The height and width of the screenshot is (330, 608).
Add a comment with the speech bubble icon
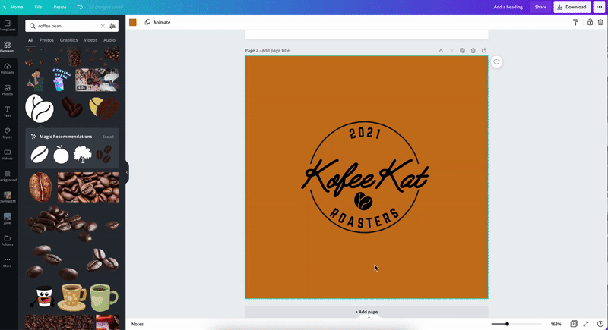tap(496, 61)
